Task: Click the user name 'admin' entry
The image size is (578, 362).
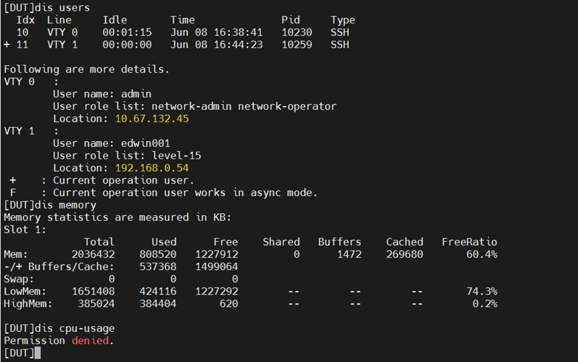Action: coord(136,94)
